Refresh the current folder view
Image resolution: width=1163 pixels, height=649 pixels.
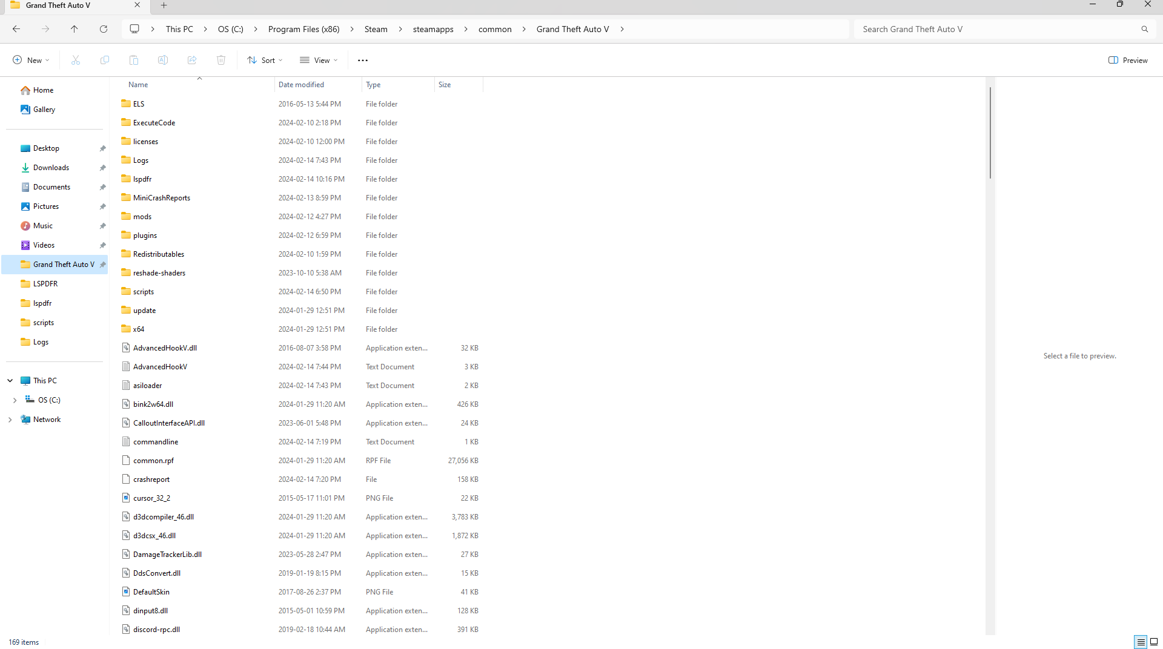coord(104,29)
